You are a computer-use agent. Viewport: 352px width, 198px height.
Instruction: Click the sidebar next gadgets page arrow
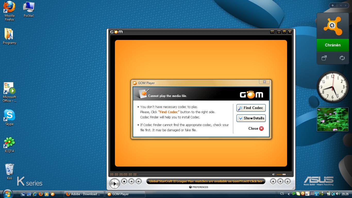click(346, 5)
